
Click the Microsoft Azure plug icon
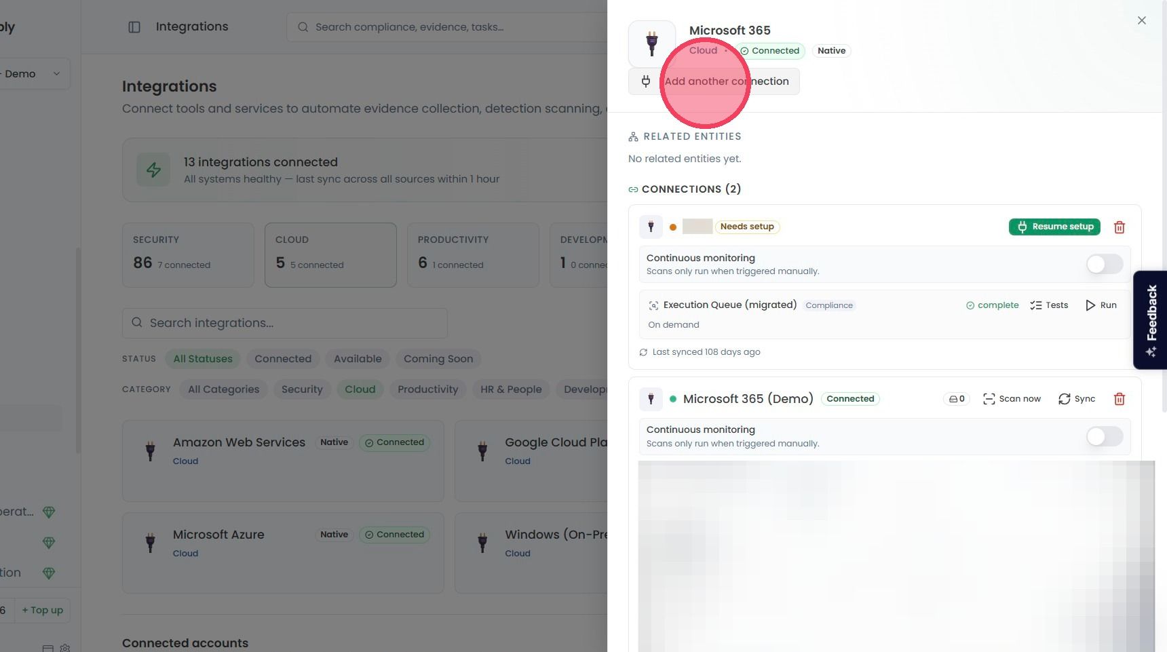click(151, 542)
